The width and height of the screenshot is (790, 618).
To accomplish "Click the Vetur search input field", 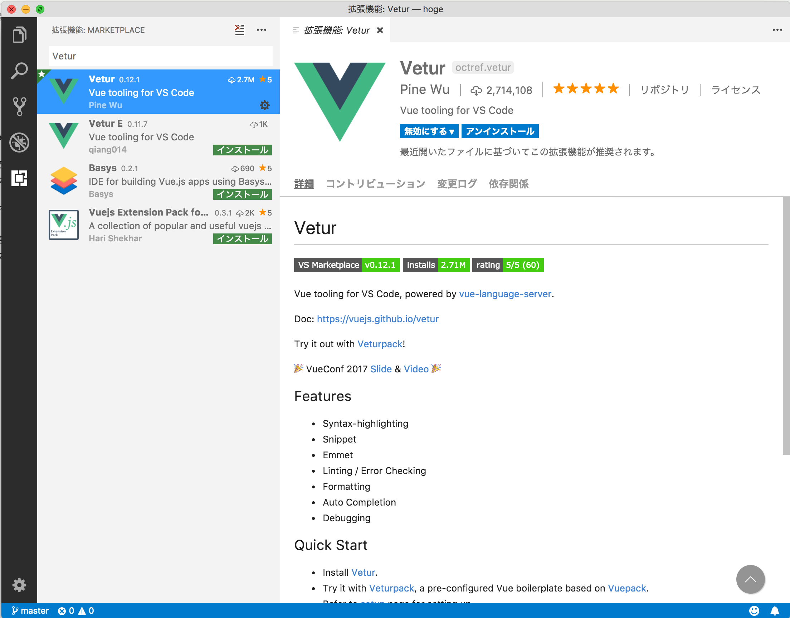I will [x=161, y=56].
